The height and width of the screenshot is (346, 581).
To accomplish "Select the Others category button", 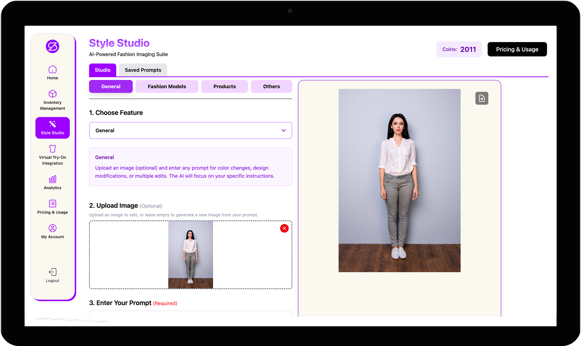I will [x=271, y=86].
